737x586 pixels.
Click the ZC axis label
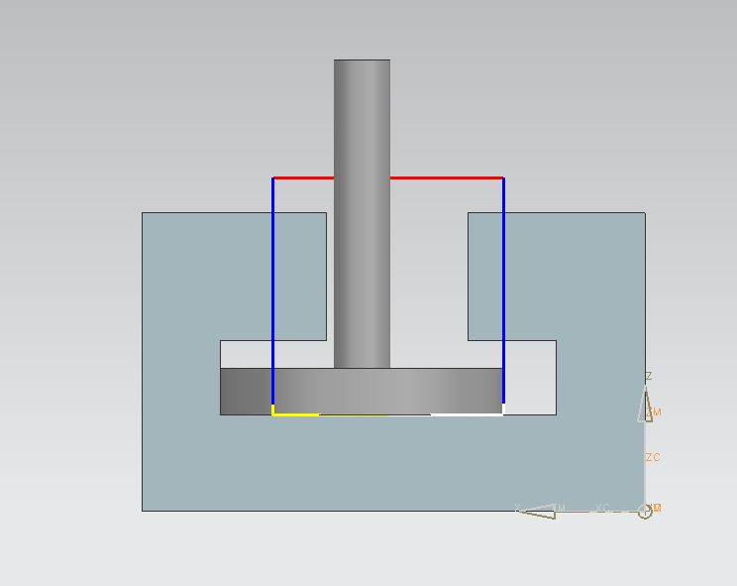[x=653, y=457]
